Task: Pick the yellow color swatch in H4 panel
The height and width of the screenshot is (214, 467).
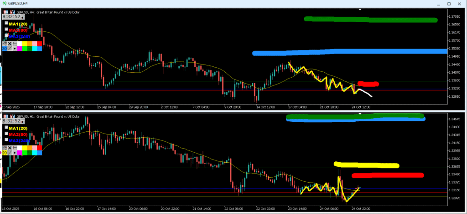Action: pos(25,44)
